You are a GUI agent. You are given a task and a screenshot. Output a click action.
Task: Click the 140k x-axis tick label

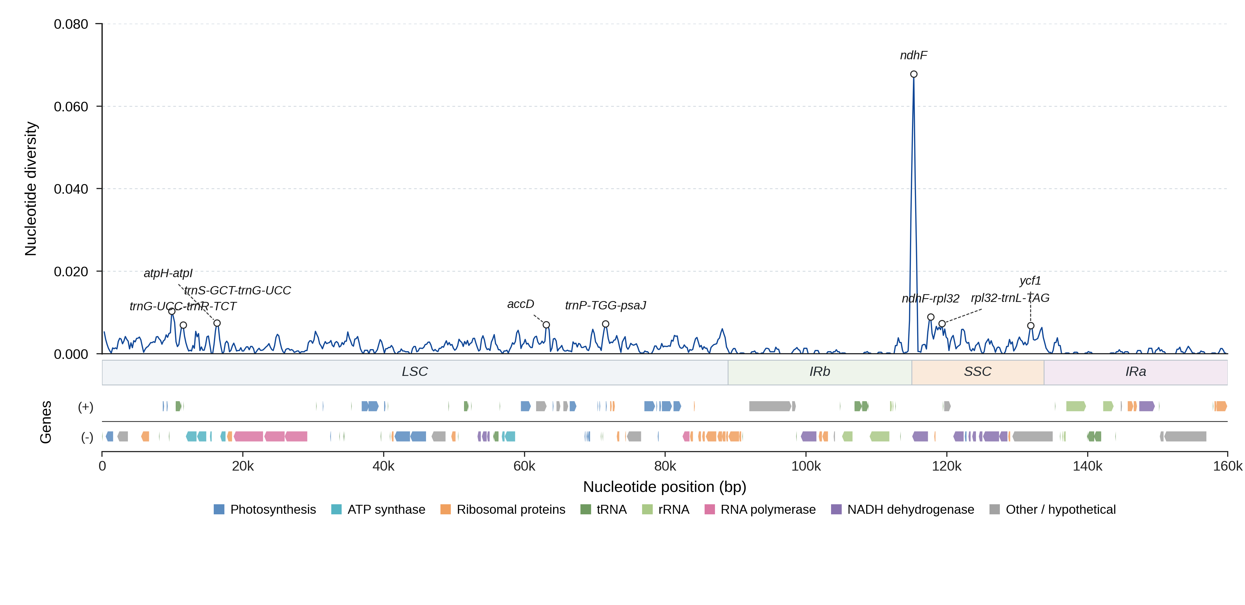tap(1087, 467)
